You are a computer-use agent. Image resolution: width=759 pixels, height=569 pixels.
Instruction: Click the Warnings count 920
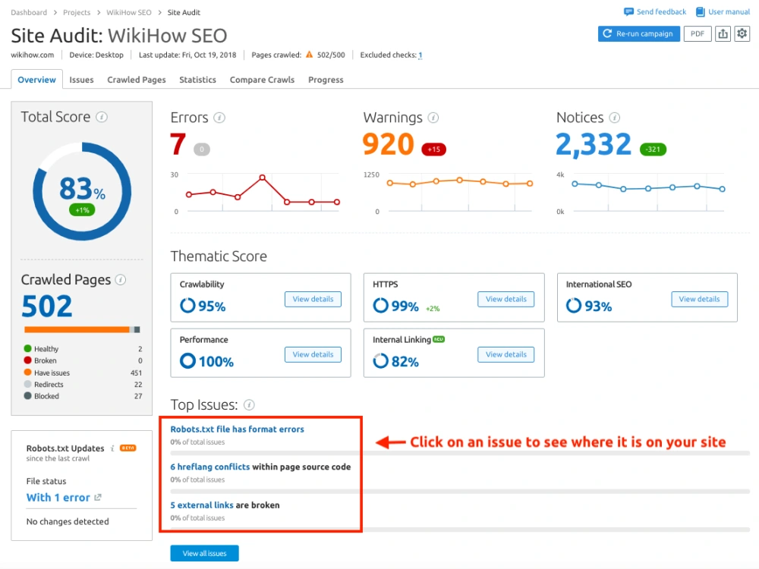click(388, 143)
